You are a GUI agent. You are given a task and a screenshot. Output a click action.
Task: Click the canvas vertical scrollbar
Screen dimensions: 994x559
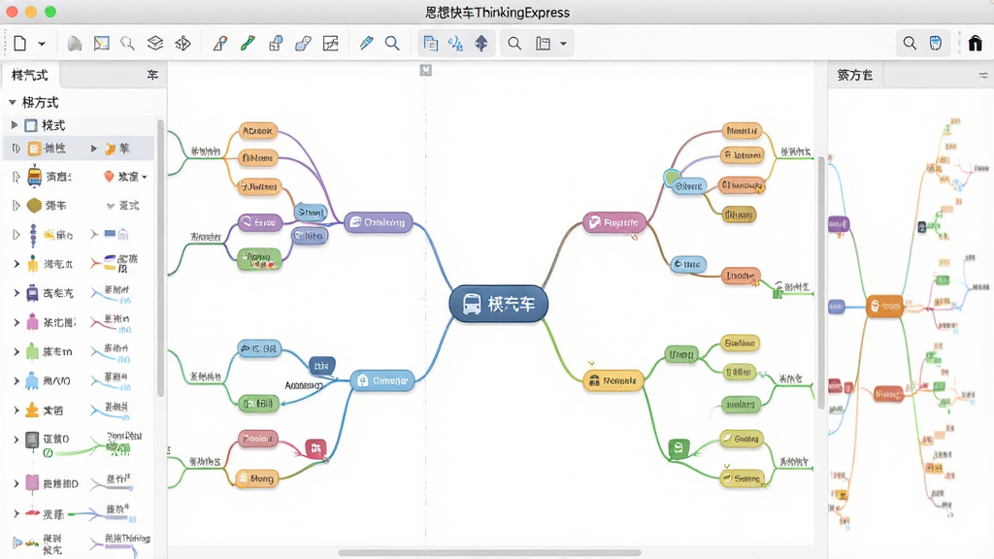point(821,282)
